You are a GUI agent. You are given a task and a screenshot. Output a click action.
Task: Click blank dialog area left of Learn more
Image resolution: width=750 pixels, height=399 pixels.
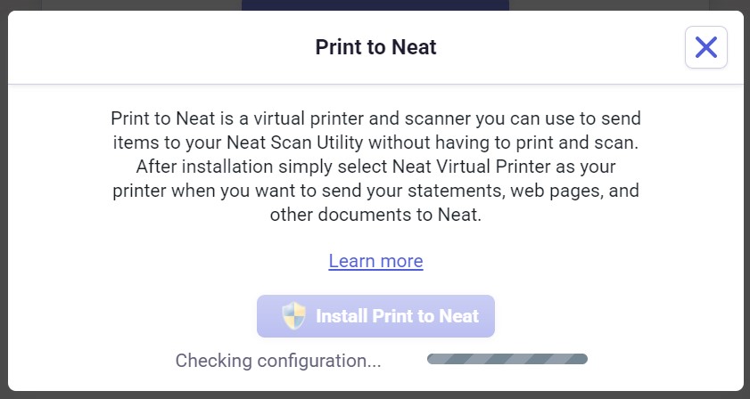tap(178, 261)
